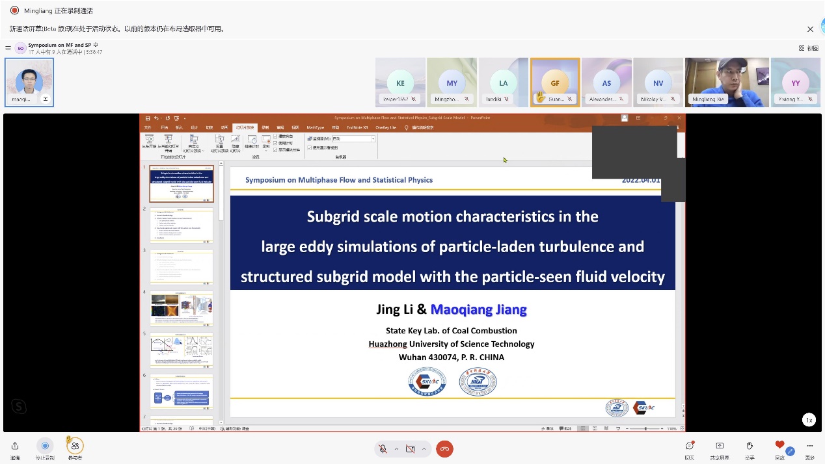Open the Chat panel icon
This screenshot has width=825, height=464.
coord(689,446)
